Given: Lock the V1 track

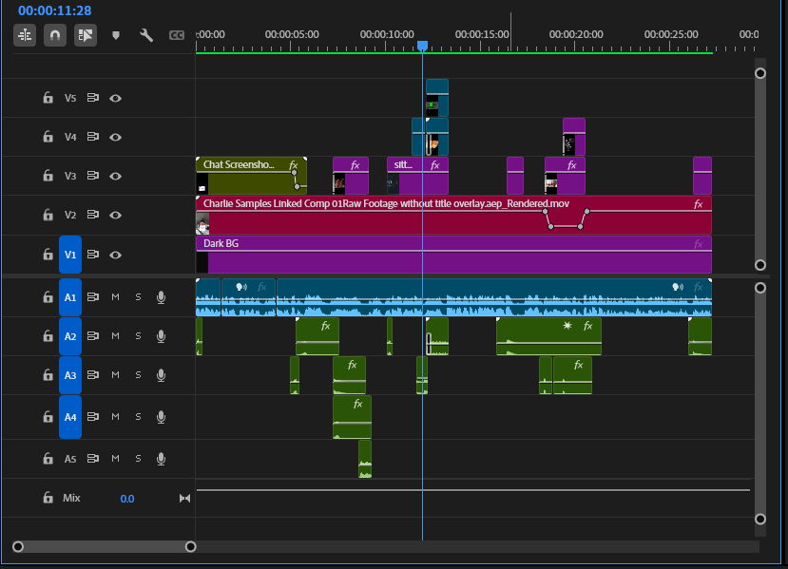Looking at the screenshot, I should coord(48,255).
